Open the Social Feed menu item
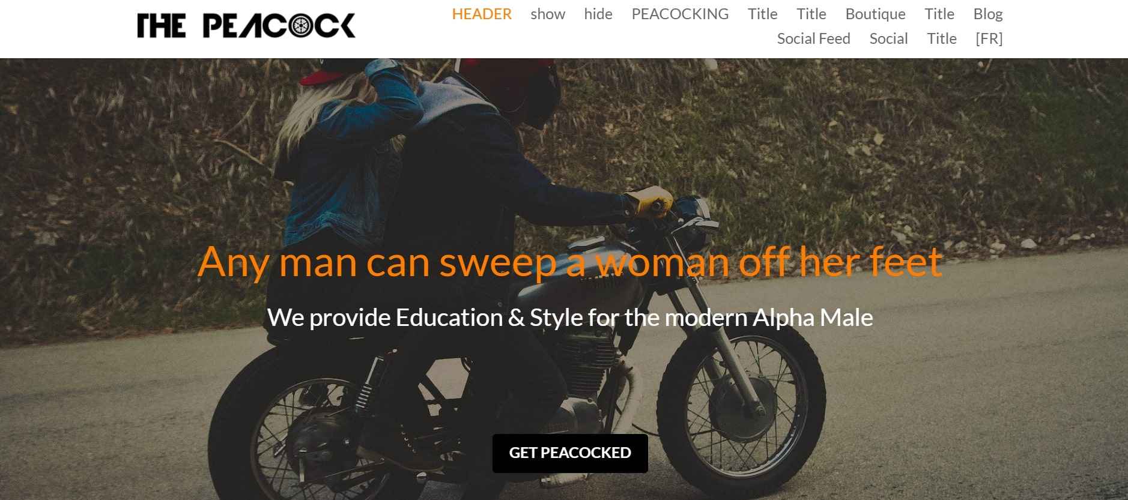Viewport: 1128px width, 500px height. [814, 38]
